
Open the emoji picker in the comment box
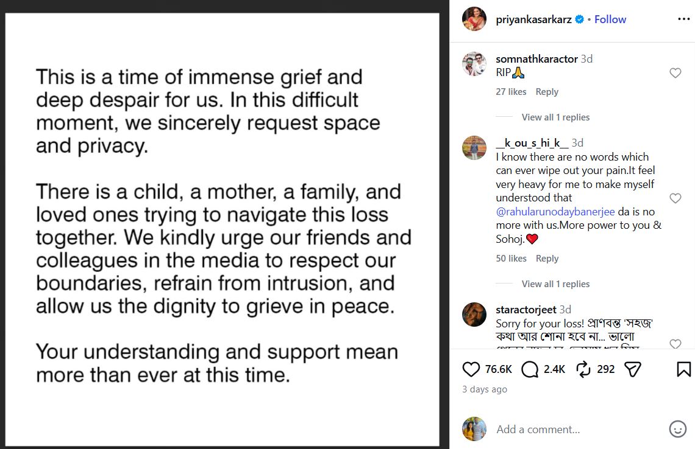pyautogui.click(x=677, y=429)
